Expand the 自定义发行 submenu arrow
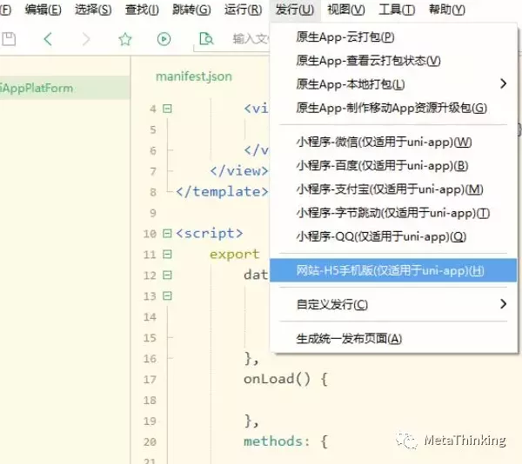The image size is (522, 464). coord(504,303)
